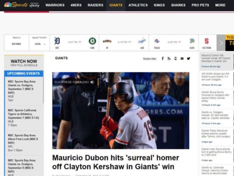Click the Dodgers logo in the scoreboard

(142, 40)
